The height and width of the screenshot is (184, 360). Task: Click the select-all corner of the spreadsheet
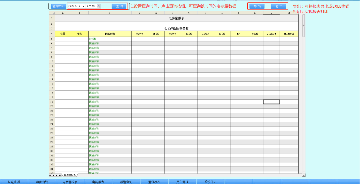(x=52, y=13)
